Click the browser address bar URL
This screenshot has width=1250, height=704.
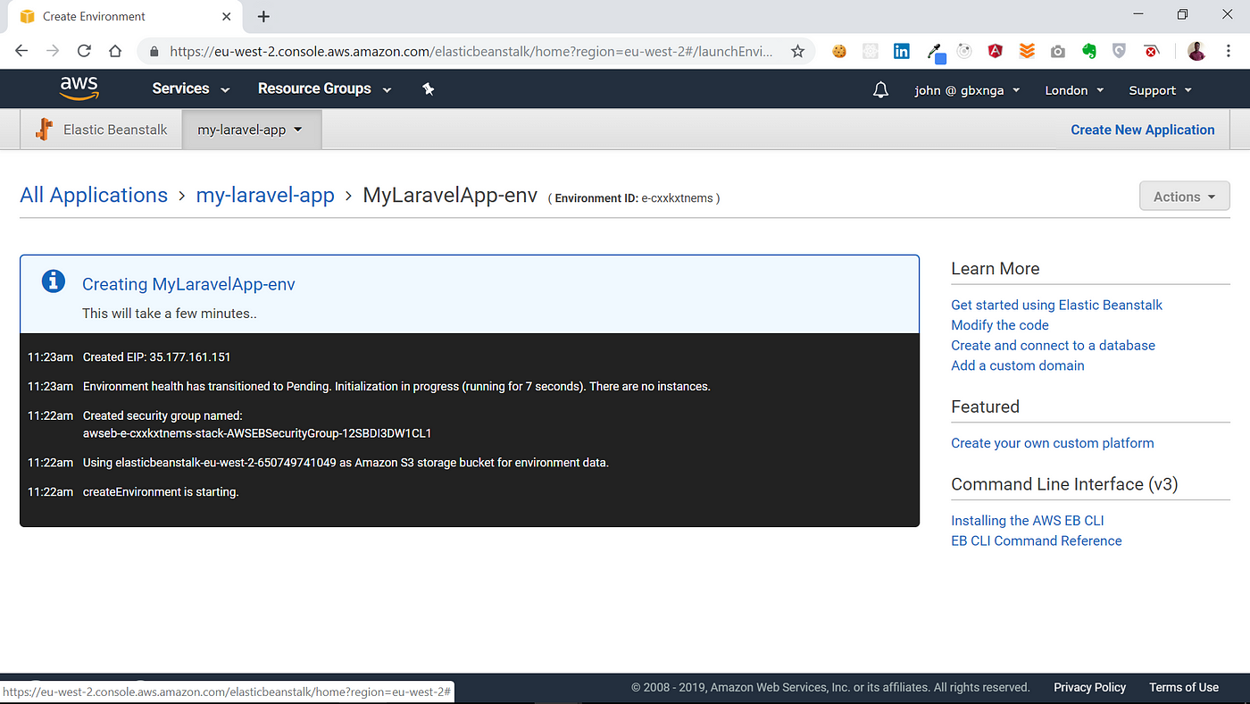click(471, 52)
